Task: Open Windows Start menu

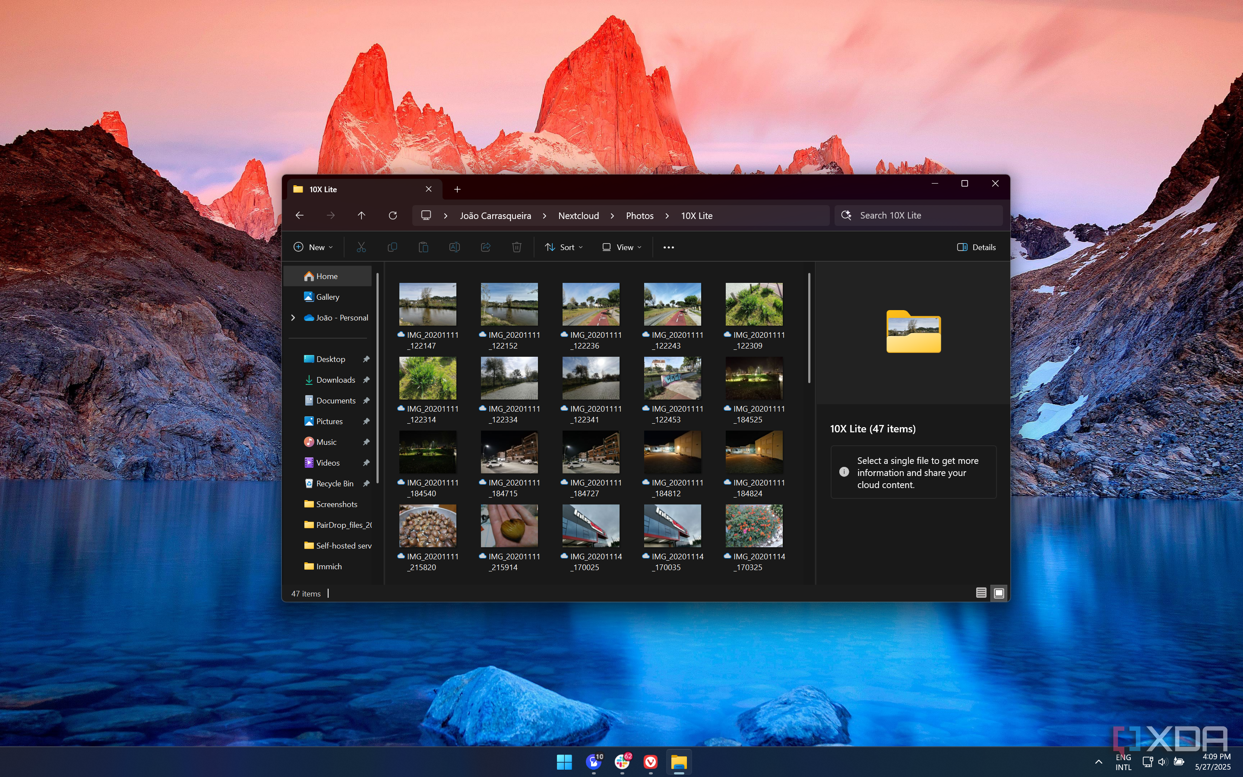Action: tap(564, 761)
